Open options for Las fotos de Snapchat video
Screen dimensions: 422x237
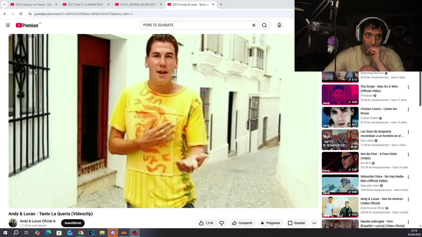click(408, 132)
